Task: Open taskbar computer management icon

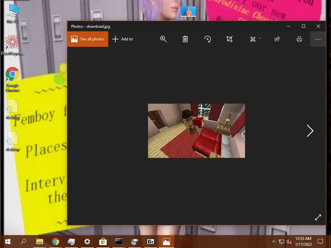Action: tap(71, 242)
